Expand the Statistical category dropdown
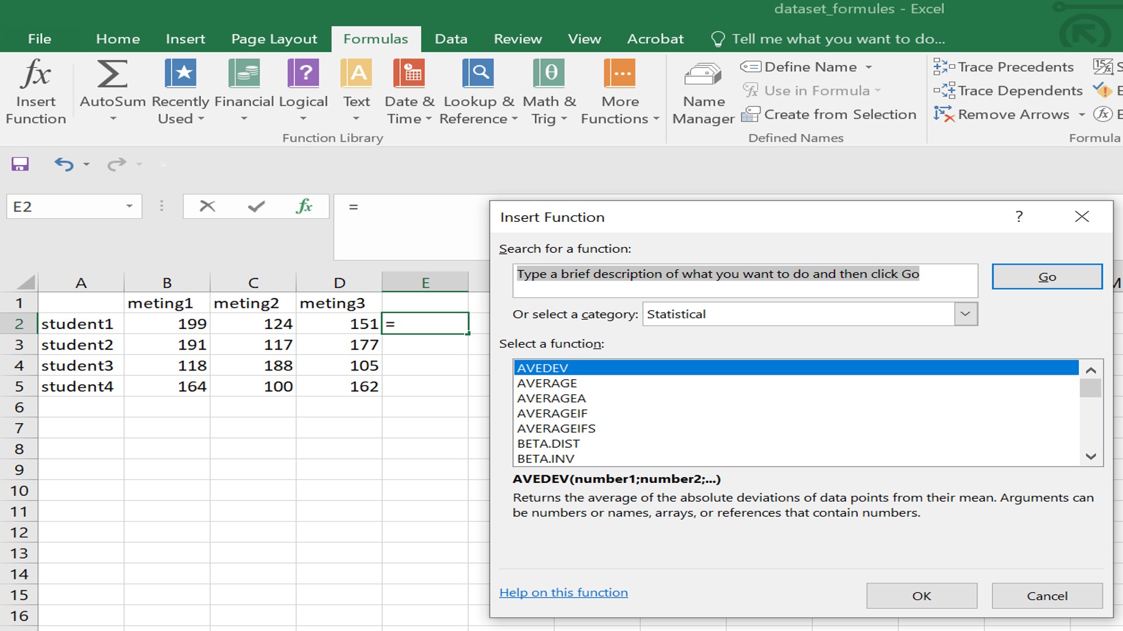Screen dimensions: 1123x631 pyautogui.click(x=965, y=314)
